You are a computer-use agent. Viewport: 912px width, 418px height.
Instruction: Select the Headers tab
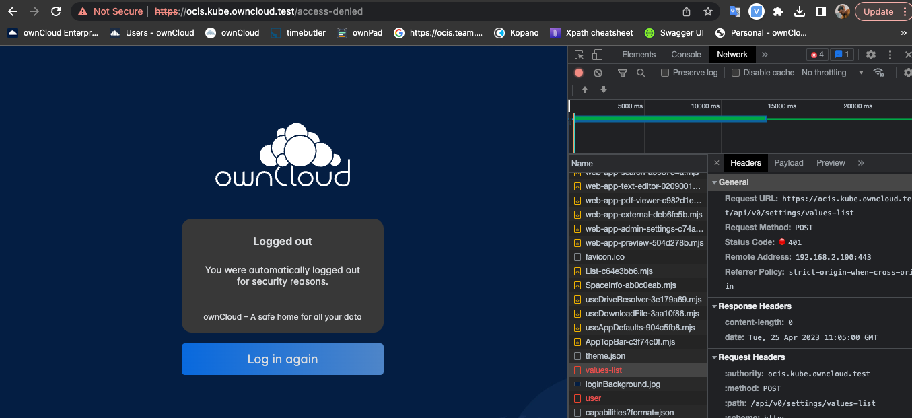click(746, 163)
